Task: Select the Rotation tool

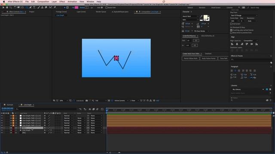Action: click(15, 8)
